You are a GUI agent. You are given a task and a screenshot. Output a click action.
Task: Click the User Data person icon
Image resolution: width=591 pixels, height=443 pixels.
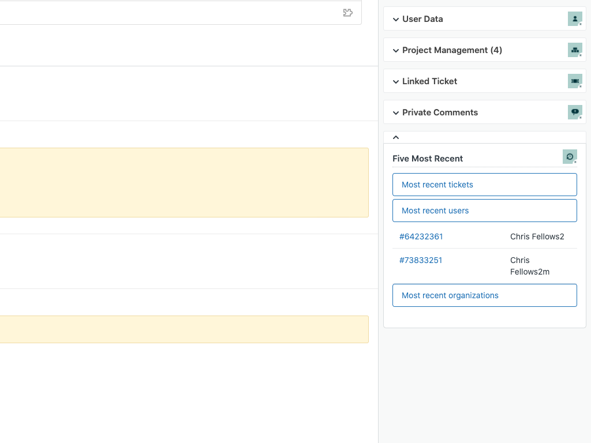tap(575, 18)
